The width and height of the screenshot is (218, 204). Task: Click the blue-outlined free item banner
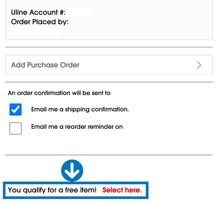click(76, 190)
